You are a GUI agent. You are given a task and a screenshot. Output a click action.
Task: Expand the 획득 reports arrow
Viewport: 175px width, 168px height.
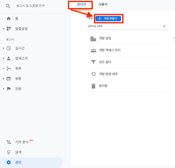[x=3, y=68]
